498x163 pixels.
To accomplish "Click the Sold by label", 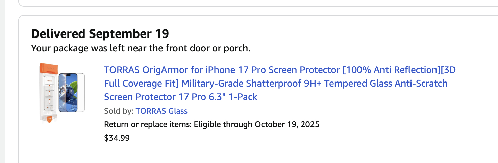I will [119, 111].
